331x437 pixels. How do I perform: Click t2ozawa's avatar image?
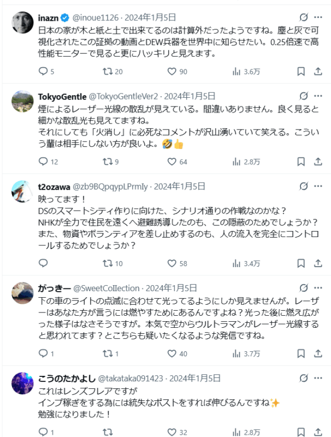23,192
